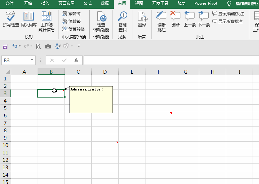The image size is (259, 184).
Task: Click the redo arrow button
Action: click(x=27, y=46)
